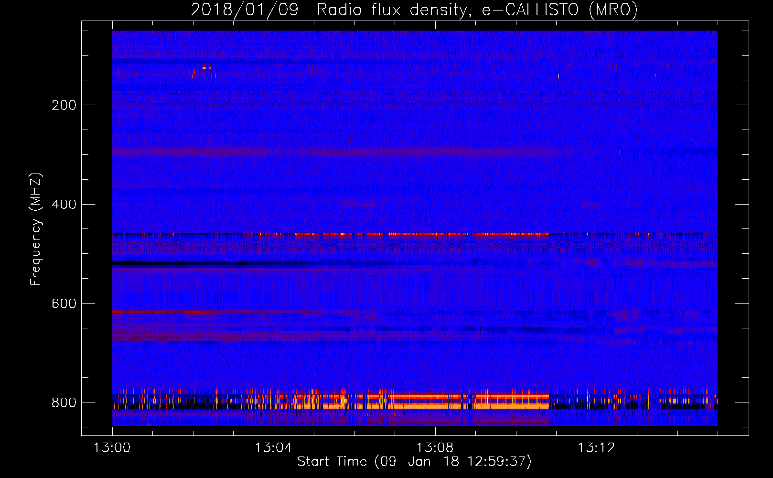Click the 600 frequency tick label
Image resolution: width=773 pixels, height=478 pixels.
pos(64,304)
